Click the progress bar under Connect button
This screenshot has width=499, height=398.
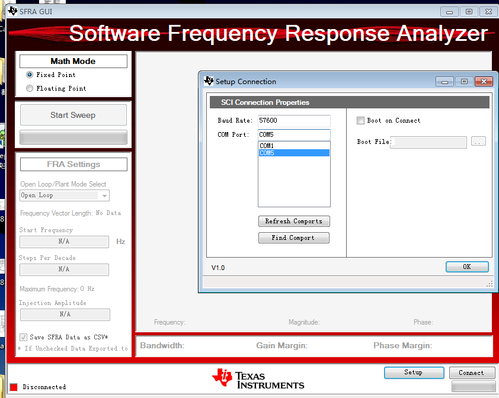tap(474, 386)
